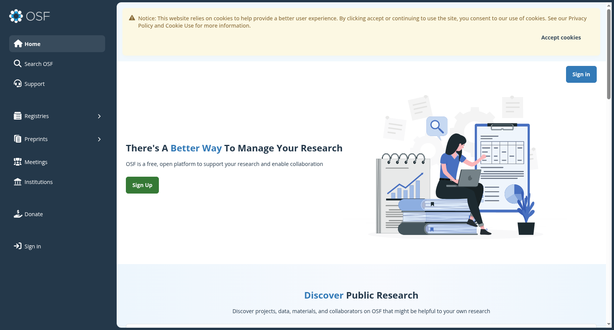
Task: Click the Meetings people icon
Action: tap(18, 162)
